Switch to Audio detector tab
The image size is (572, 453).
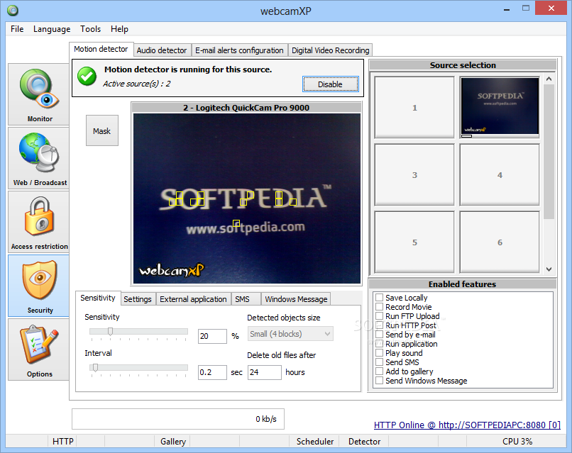(x=162, y=50)
